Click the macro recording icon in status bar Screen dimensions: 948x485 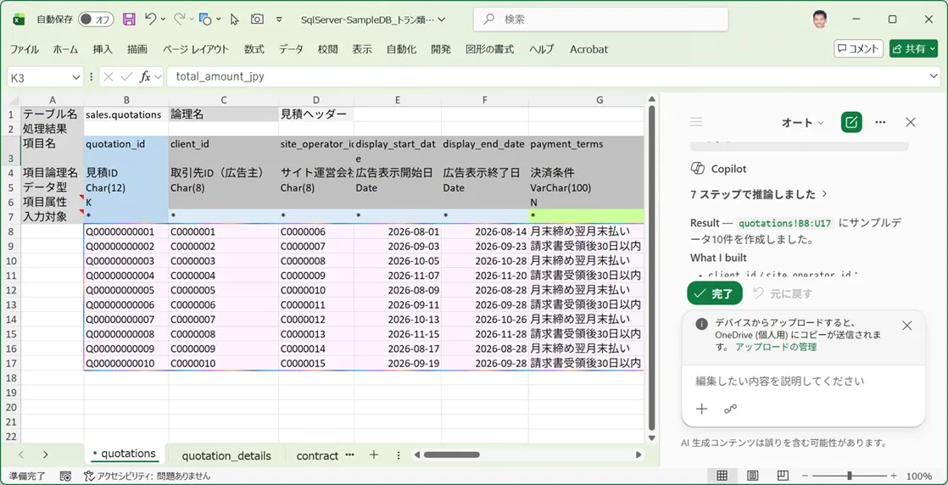pyautogui.click(x=66, y=476)
